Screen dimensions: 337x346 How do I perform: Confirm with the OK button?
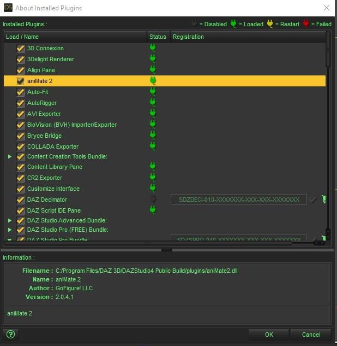(x=269, y=335)
